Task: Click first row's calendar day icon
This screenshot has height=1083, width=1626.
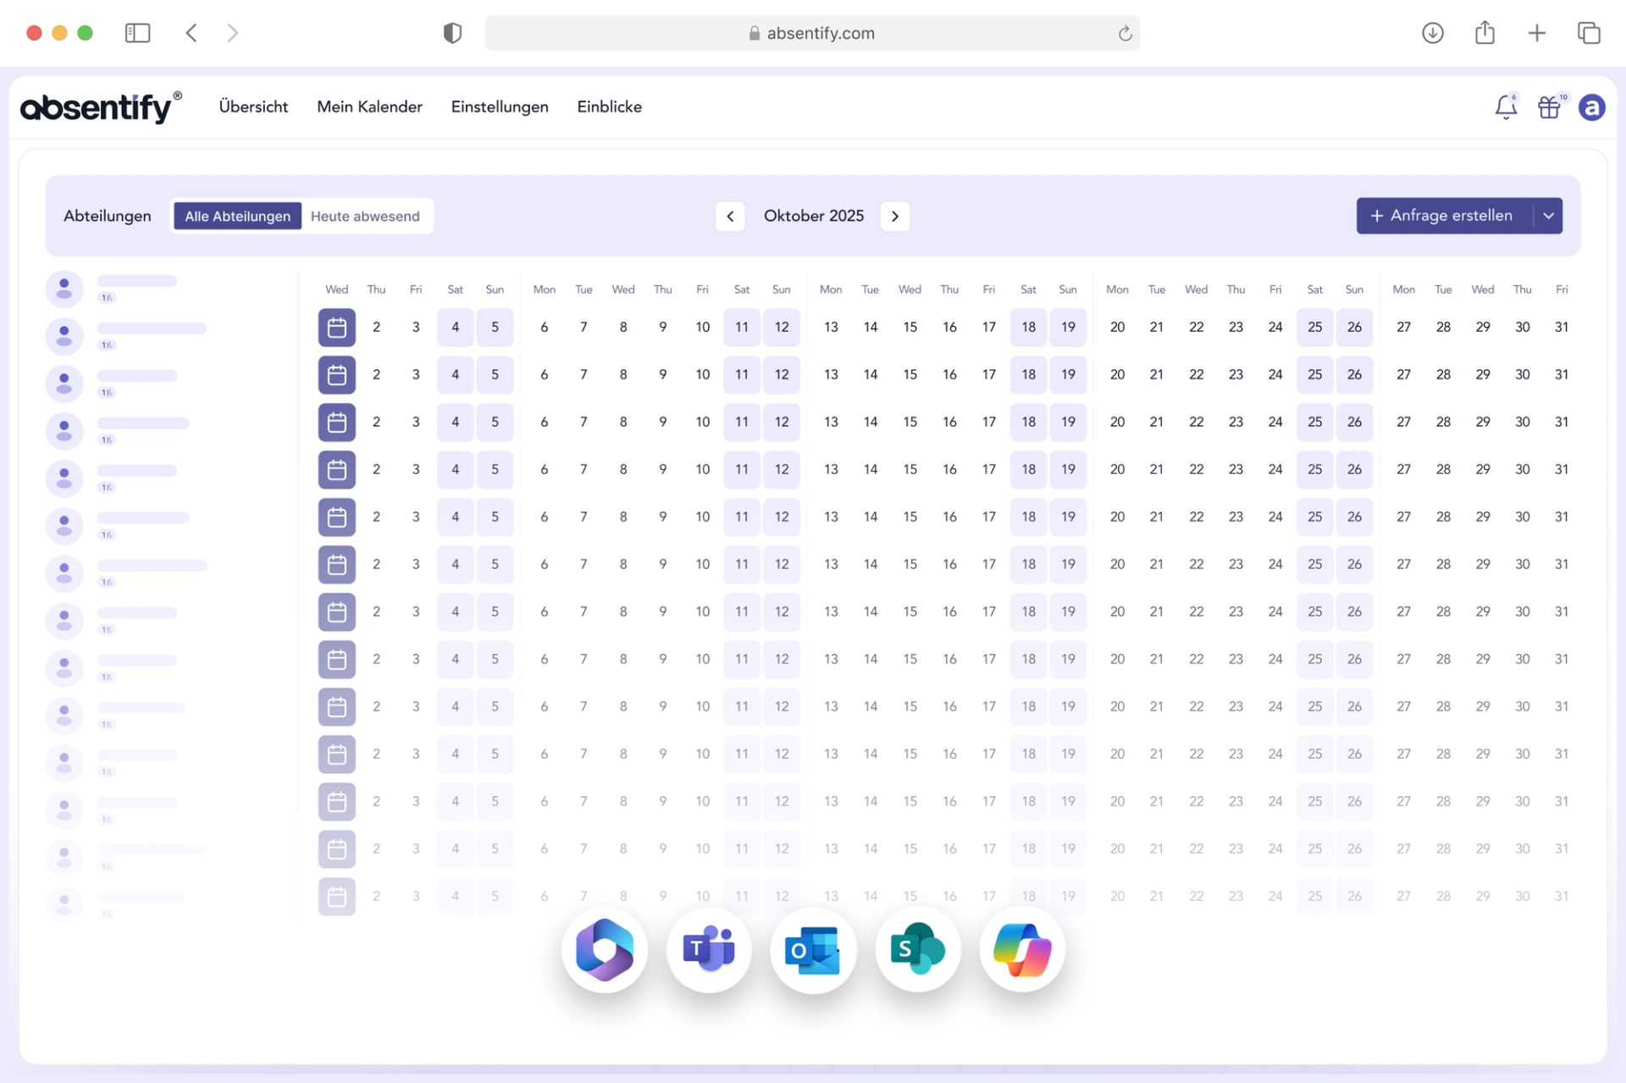Action: click(336, 327)
